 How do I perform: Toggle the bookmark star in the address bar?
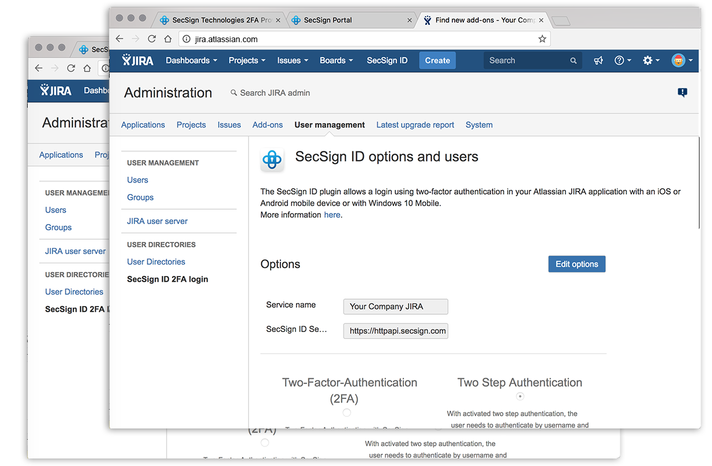coord(542,39)
